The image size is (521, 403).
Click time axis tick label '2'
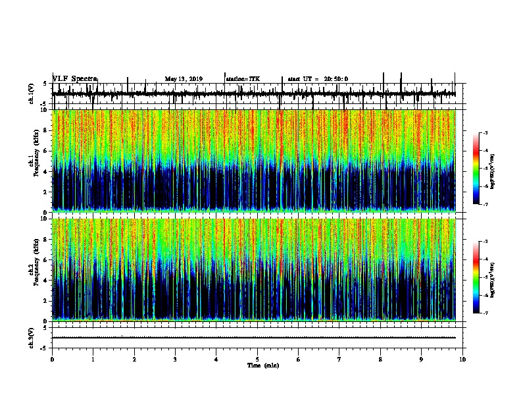134,360
